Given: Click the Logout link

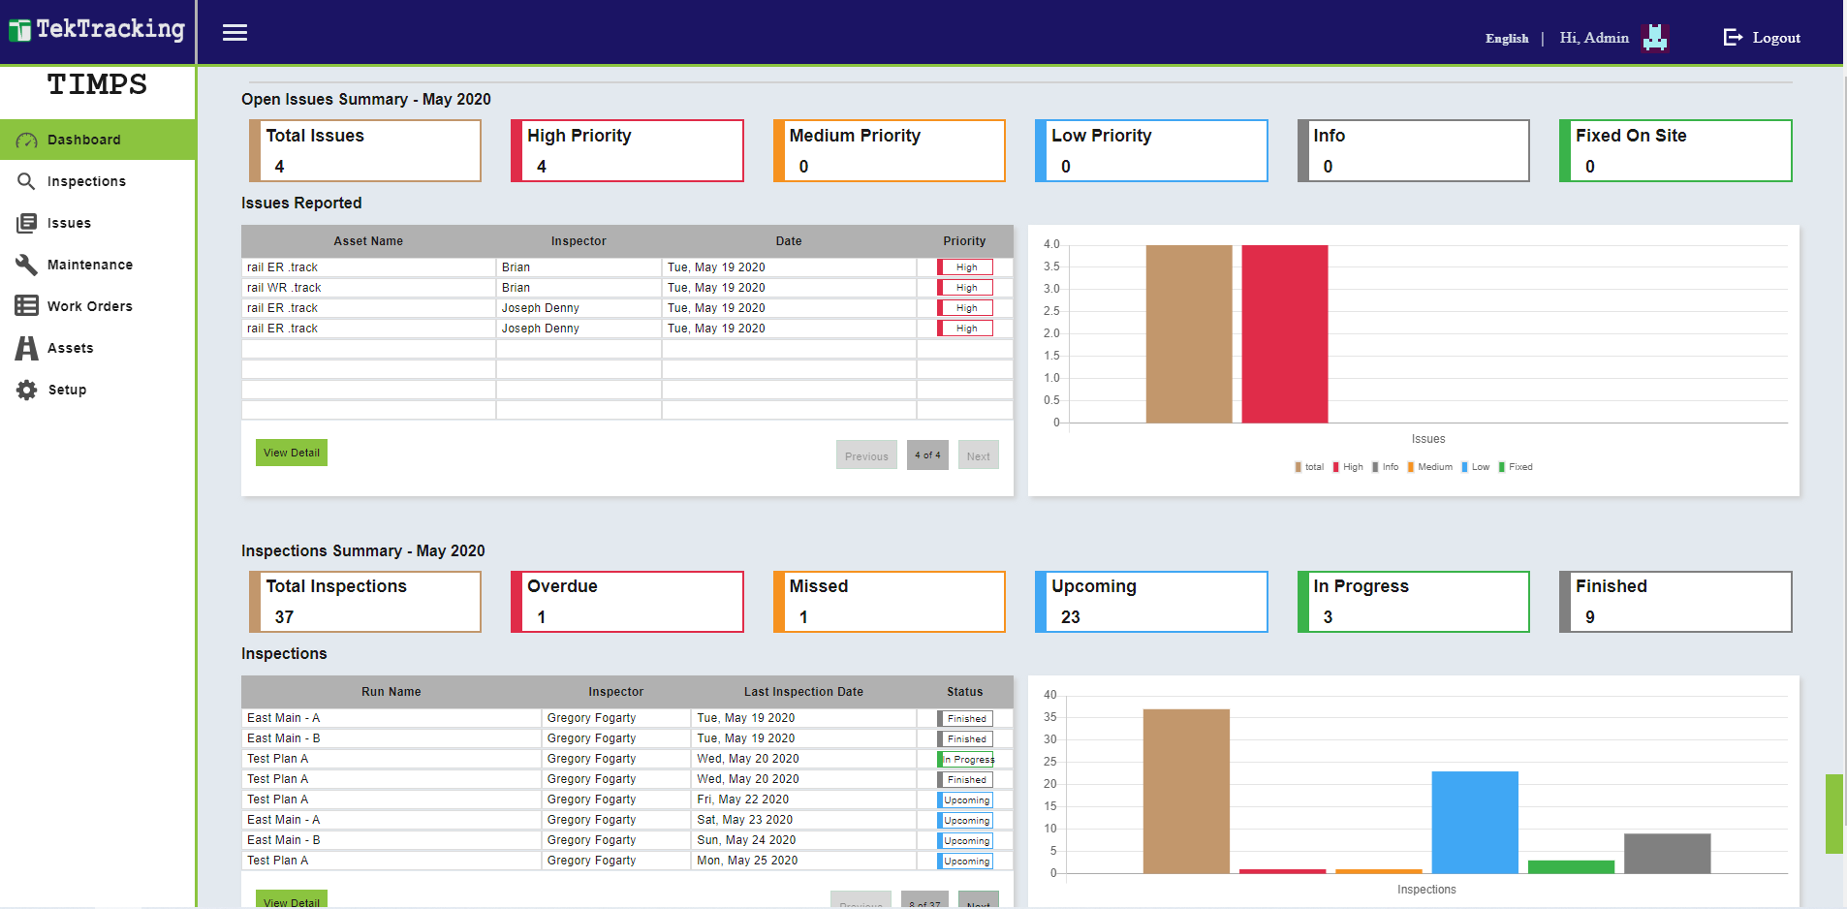Looking at the screenshot, I should (x=1762, y=38).
